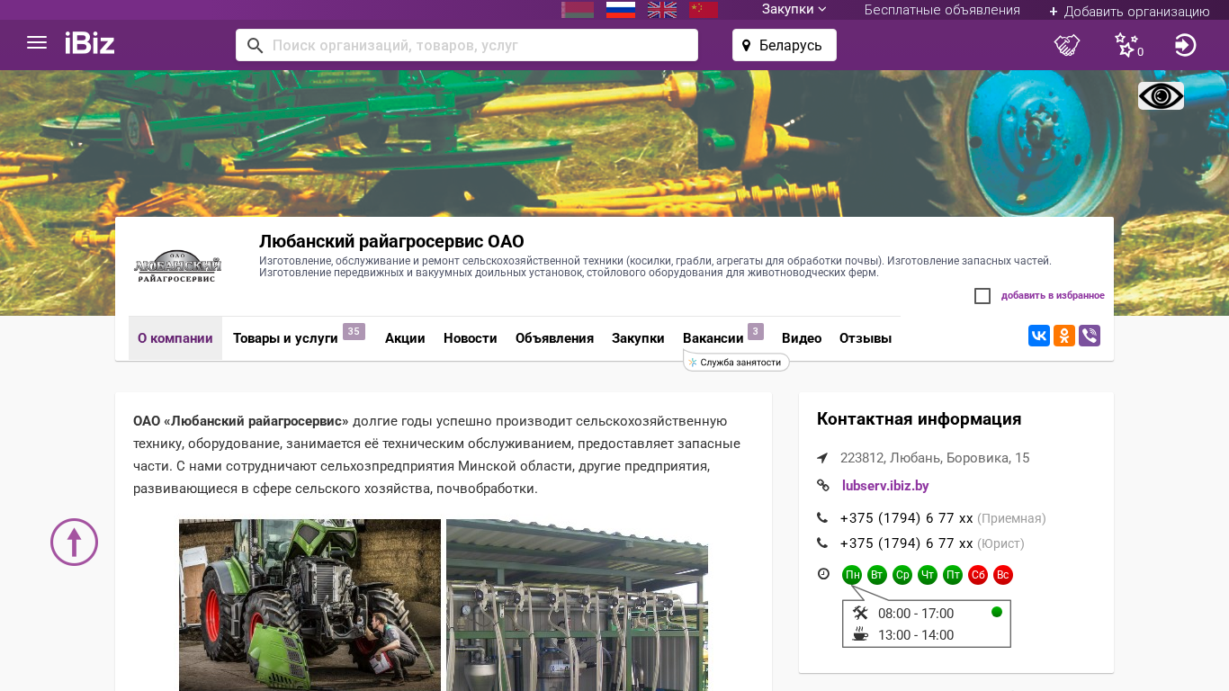Click the scroll-to-top arrow button
Image resolution: width=1229 pixels, height=691 pixels.
[74, 542]
